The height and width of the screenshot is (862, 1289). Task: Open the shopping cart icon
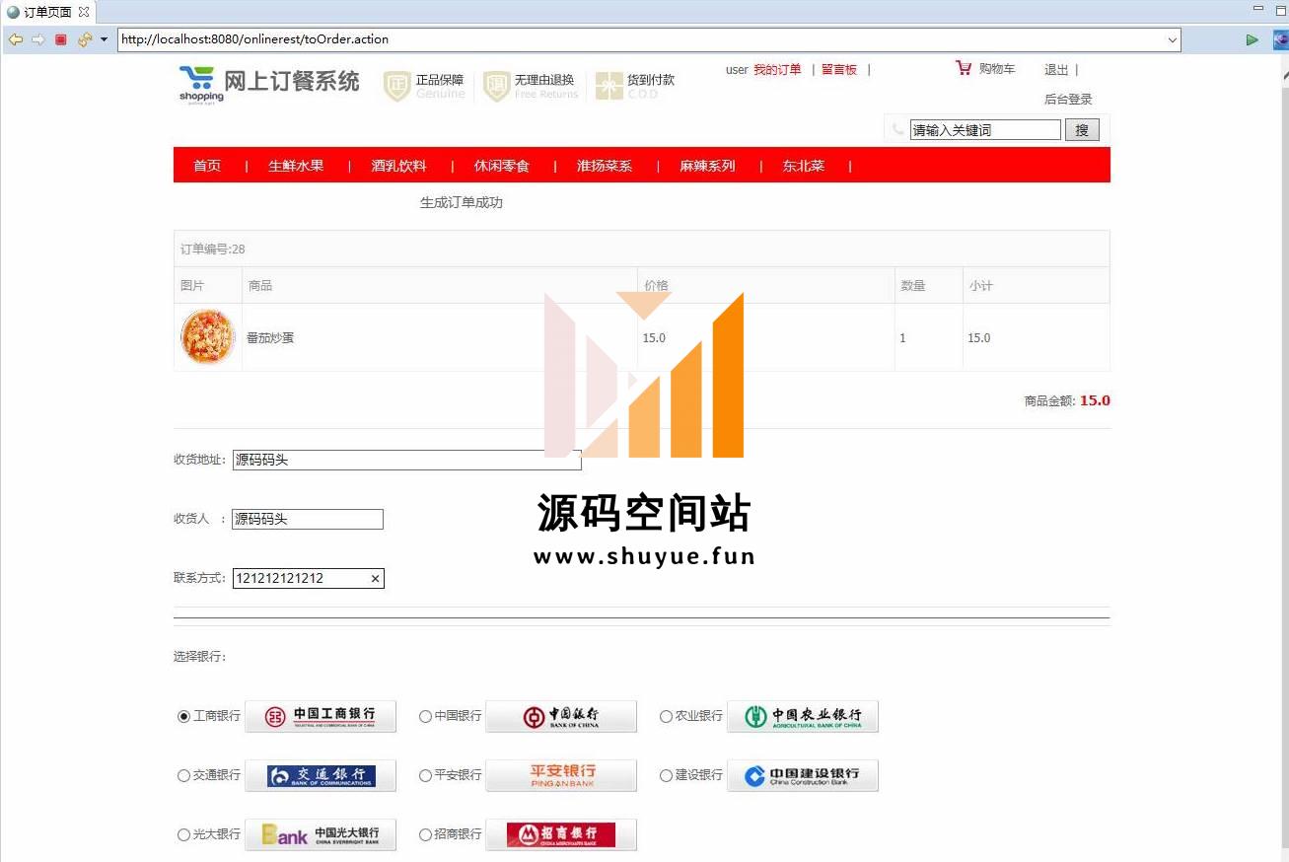pyautogui.click(x=964, y=68)
